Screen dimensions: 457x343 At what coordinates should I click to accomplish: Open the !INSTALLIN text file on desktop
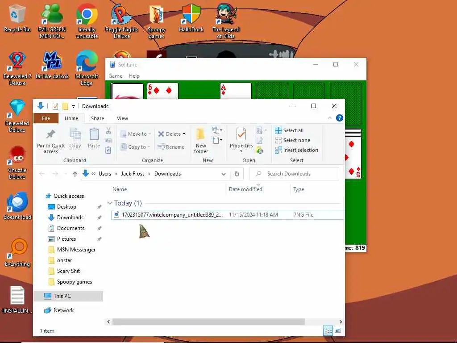pyautogui.click(x=17, y=300)
